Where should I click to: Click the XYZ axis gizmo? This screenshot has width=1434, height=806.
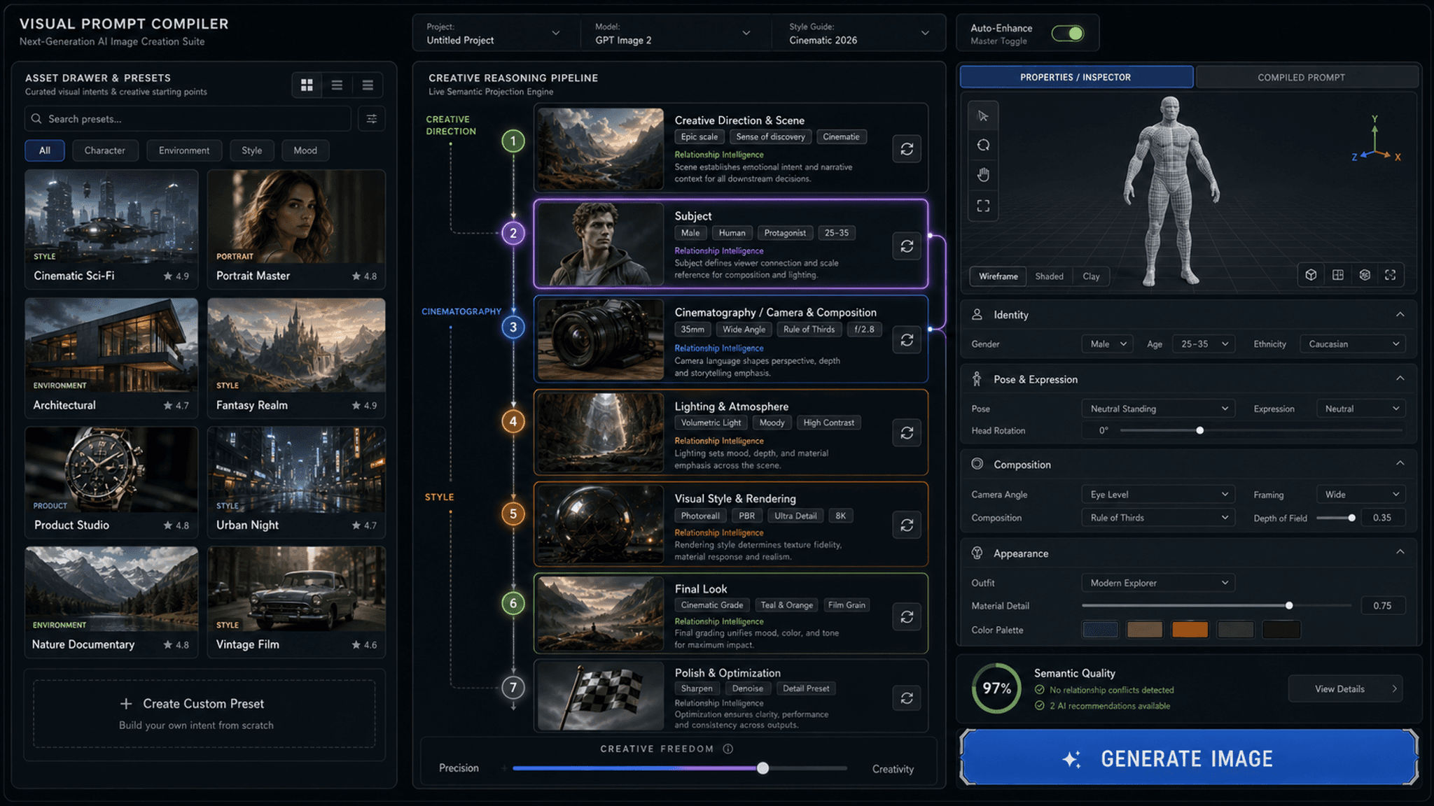click(x=1376, y=139)
